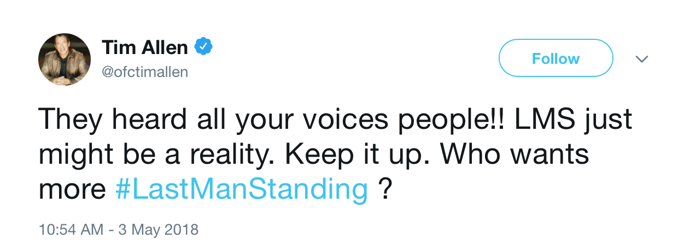Expand the tweet options chevron
This screenshot has height=250, width=690.
click(642, 59)
